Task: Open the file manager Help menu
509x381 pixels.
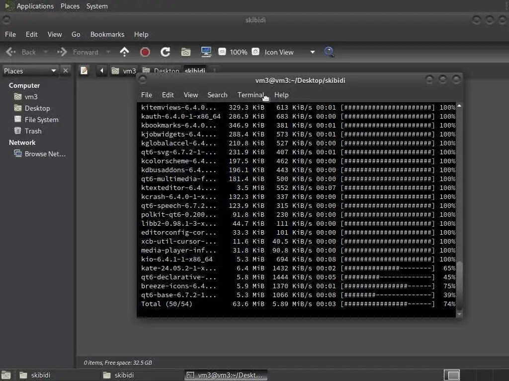Action: (x=141, y=34)
